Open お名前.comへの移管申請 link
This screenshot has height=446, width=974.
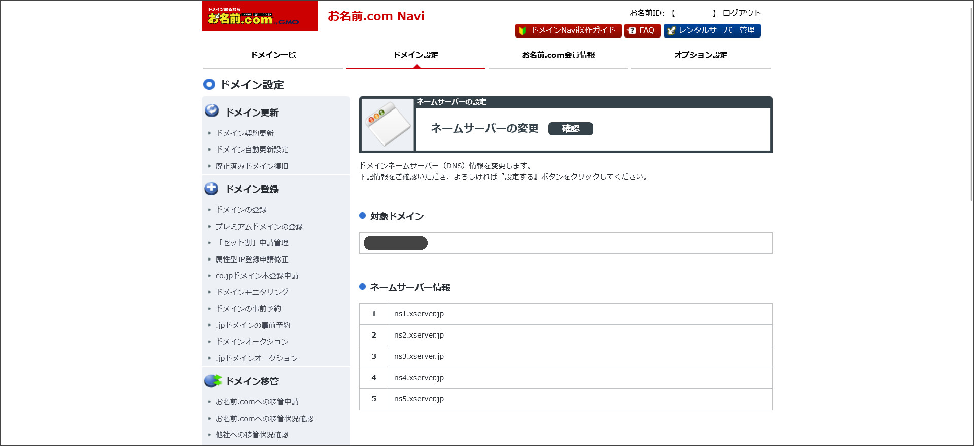(257, 402)
